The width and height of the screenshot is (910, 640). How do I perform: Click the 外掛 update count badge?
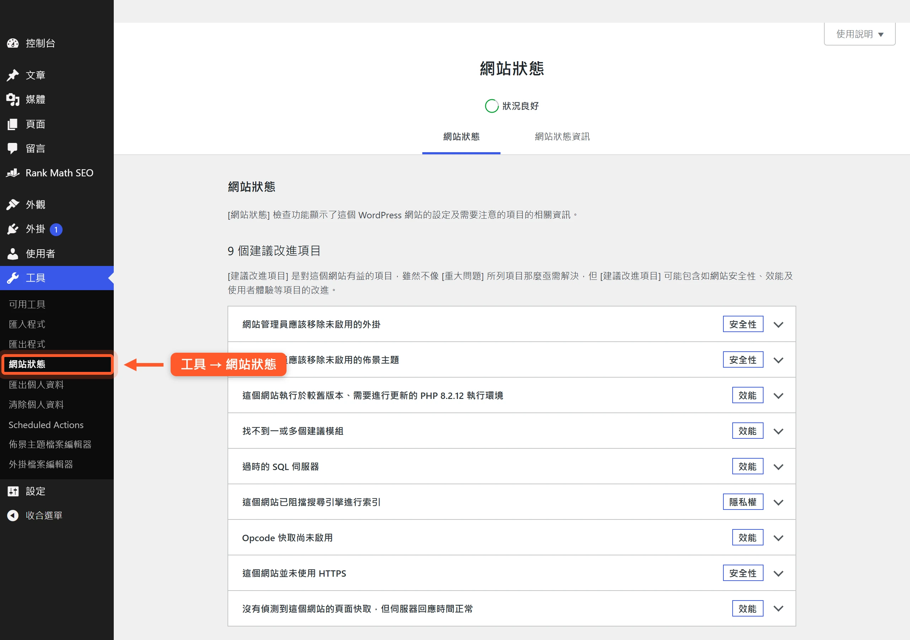56,230
